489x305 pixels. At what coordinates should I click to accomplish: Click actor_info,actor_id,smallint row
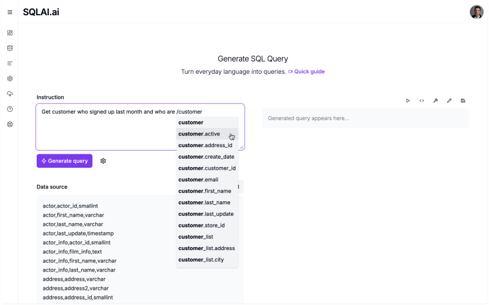76,242
